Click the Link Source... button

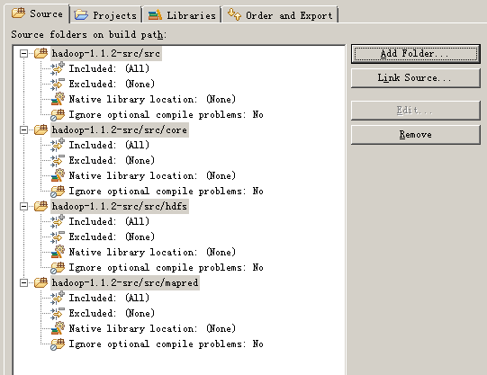[416, 78]
